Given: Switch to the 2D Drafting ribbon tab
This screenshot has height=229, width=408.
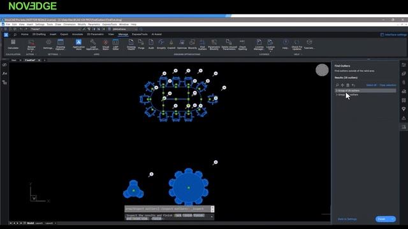Looking at the screenshot, I should pyautogui.click(x=39, y=34).
